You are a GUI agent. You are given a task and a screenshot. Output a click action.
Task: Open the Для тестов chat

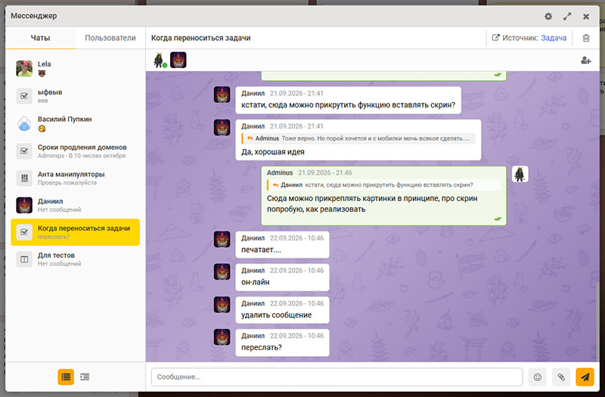tap(75, 259)
